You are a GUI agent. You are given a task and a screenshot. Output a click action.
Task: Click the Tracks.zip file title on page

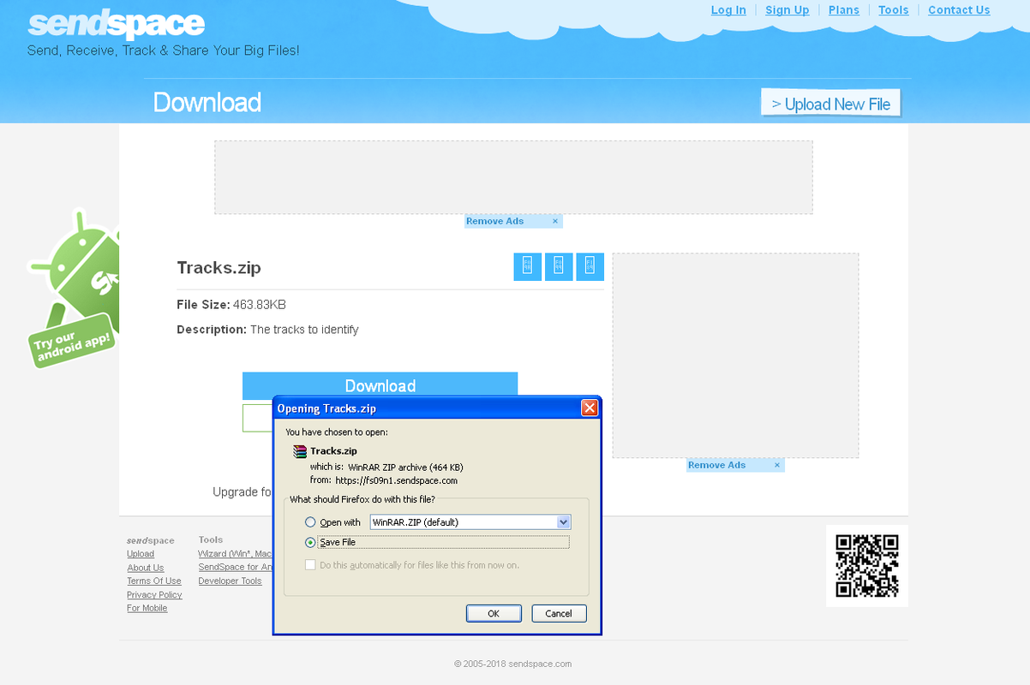pyautogui.click(x=219, y=267)
